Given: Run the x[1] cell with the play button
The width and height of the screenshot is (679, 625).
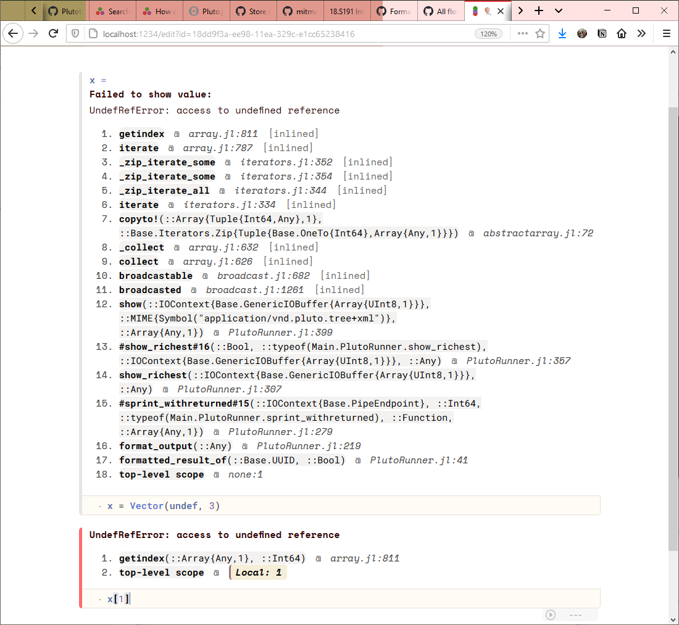Looking at the screenshot, I should 551,615.
